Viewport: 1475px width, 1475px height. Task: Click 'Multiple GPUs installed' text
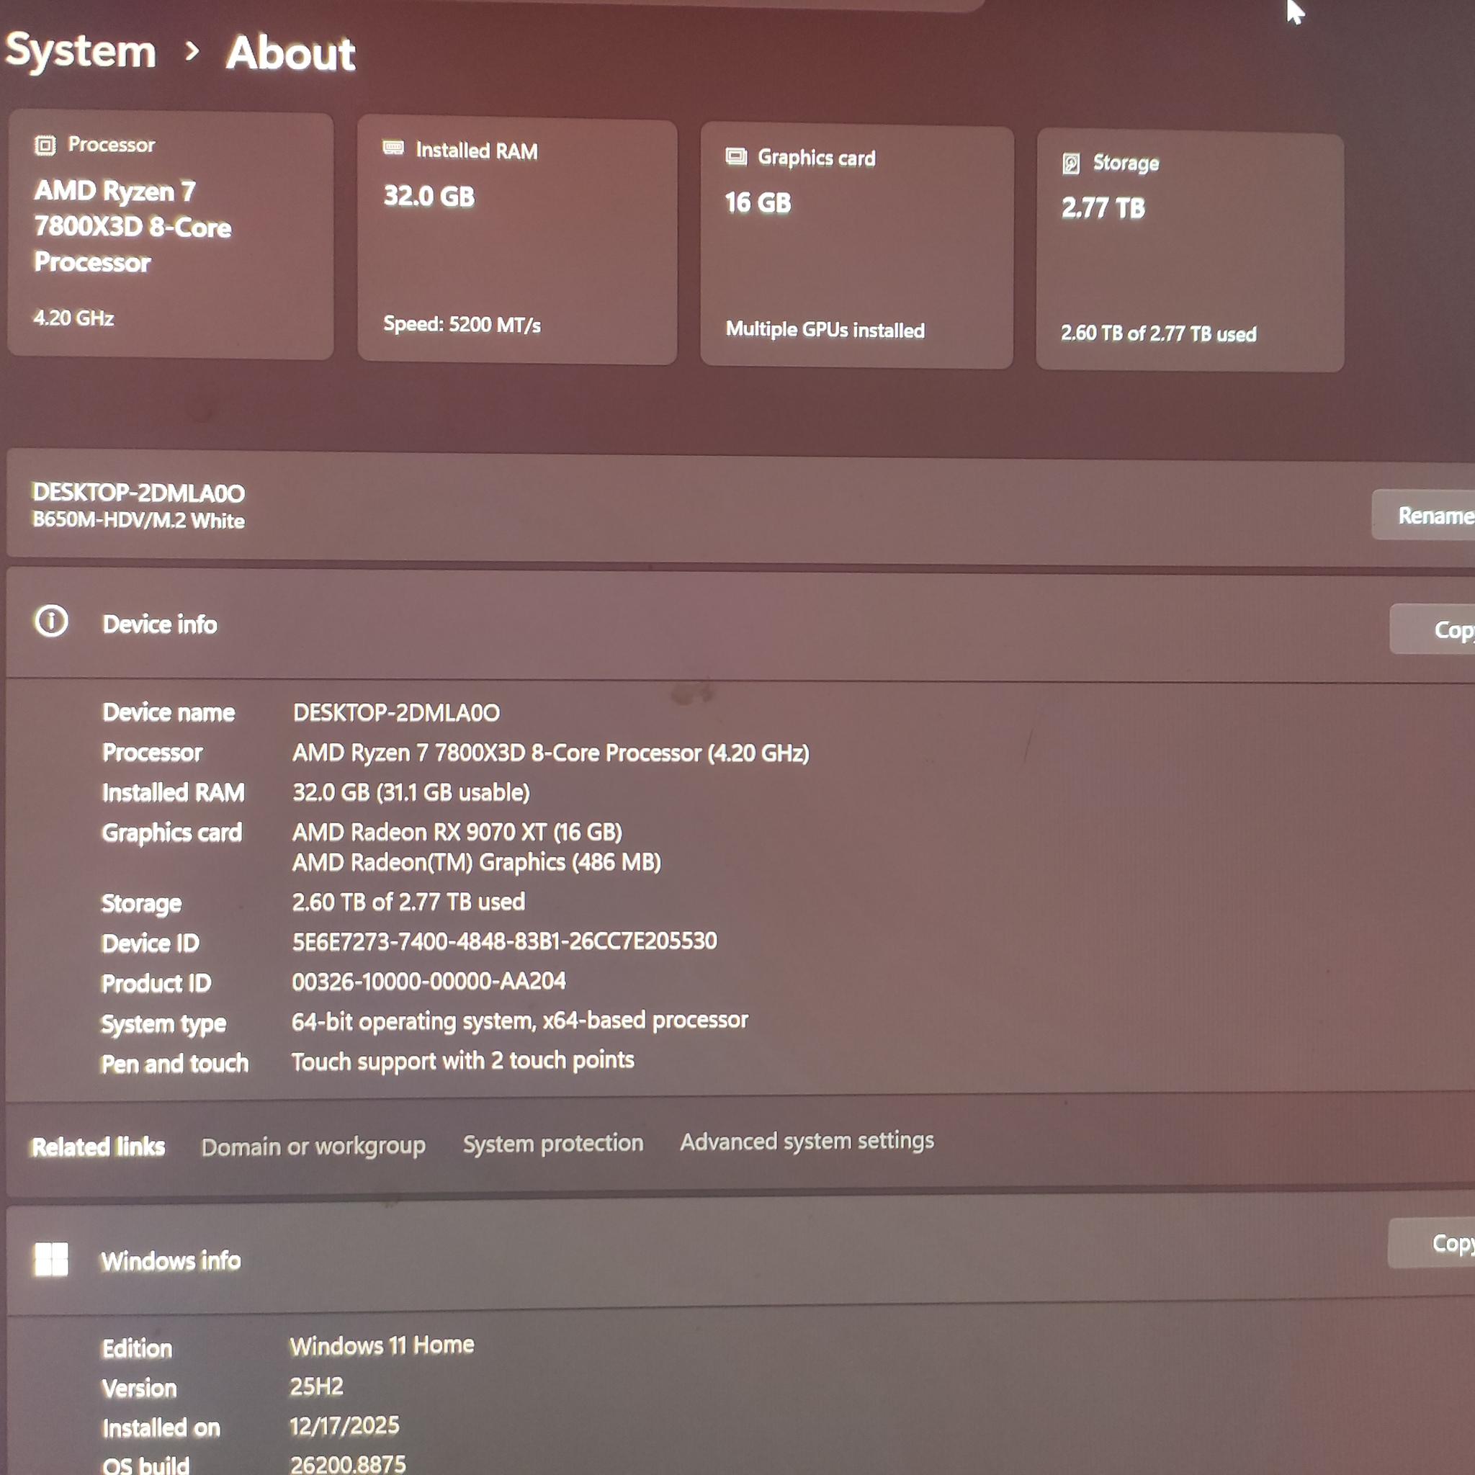coord(825,330)
